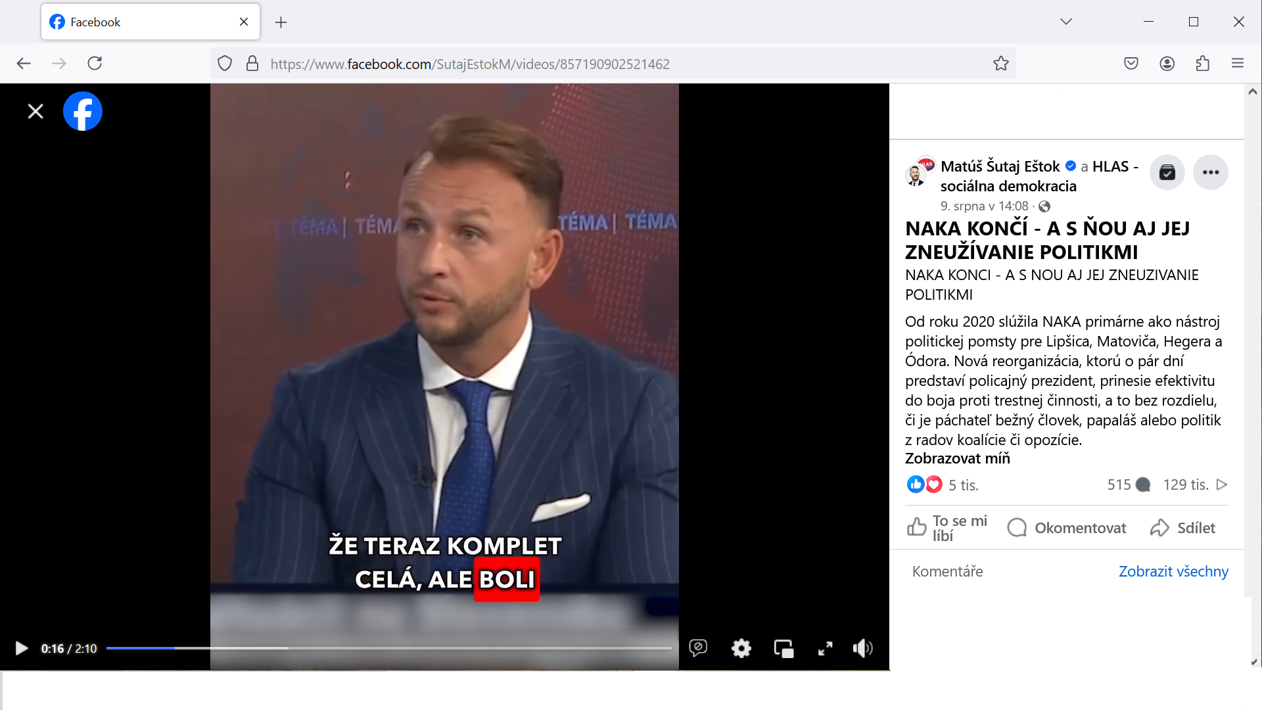Open the post options three-dots menu
Viewport: 1262px width, 710px height.
pos(1211,172)
